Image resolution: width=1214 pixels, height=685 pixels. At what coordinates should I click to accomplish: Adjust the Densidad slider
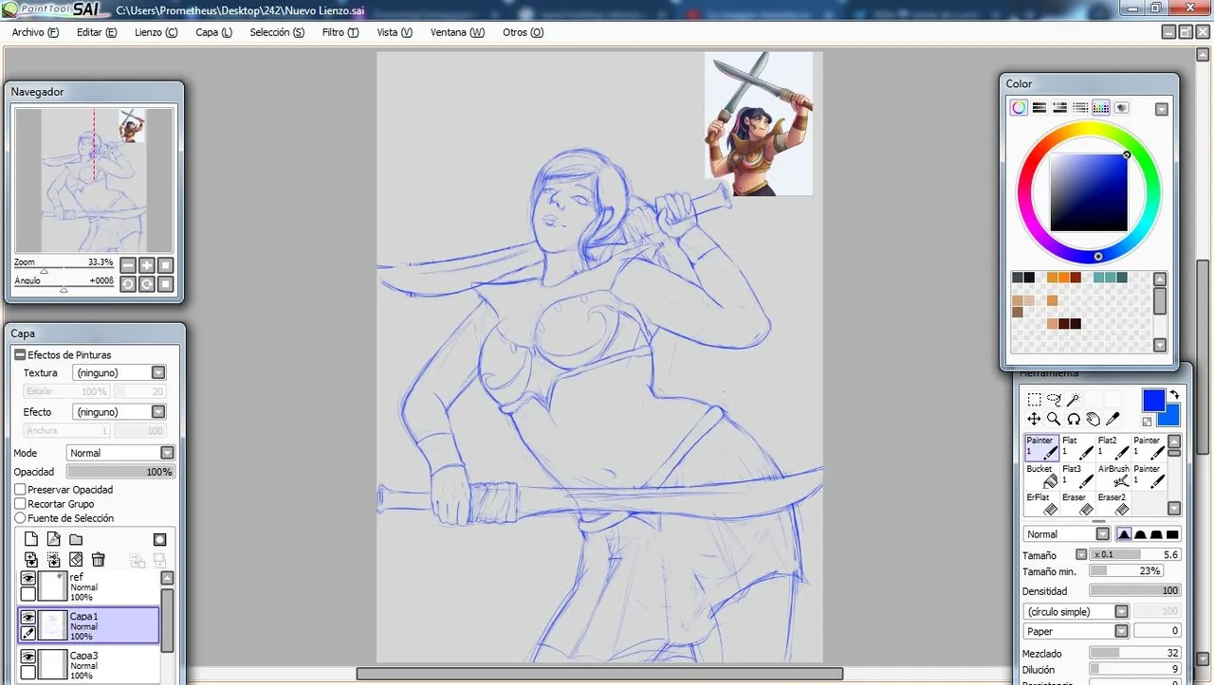coord(1134,590)
